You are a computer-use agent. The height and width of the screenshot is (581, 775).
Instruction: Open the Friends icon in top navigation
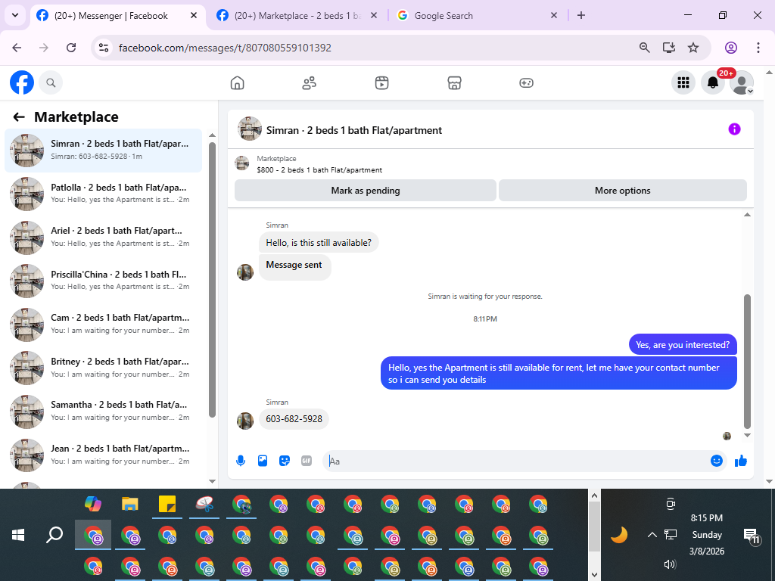tap(310, 83)
